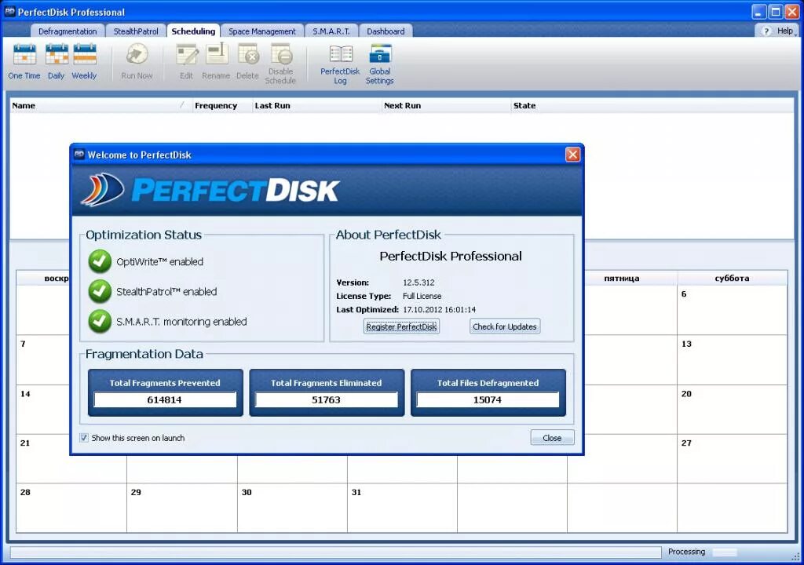
Task: Click the Register PerfectDisk button
Action: pyautogui.click(x=401, y=326)
